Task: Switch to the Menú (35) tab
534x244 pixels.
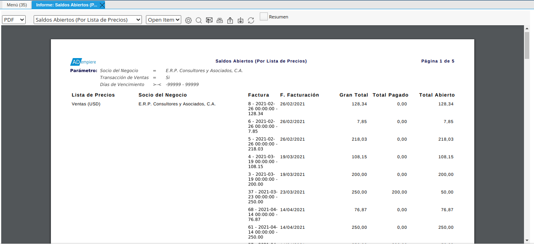Action: [16, 5]
